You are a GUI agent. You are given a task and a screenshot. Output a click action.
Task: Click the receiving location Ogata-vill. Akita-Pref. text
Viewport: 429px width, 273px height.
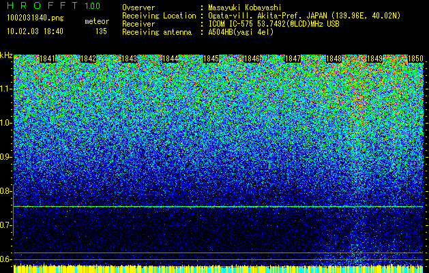304,16
